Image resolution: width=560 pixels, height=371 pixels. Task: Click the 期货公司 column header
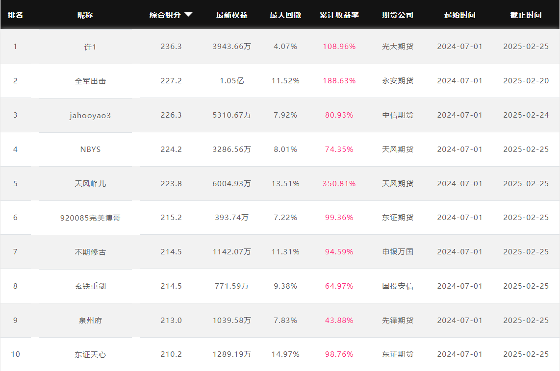398,15
